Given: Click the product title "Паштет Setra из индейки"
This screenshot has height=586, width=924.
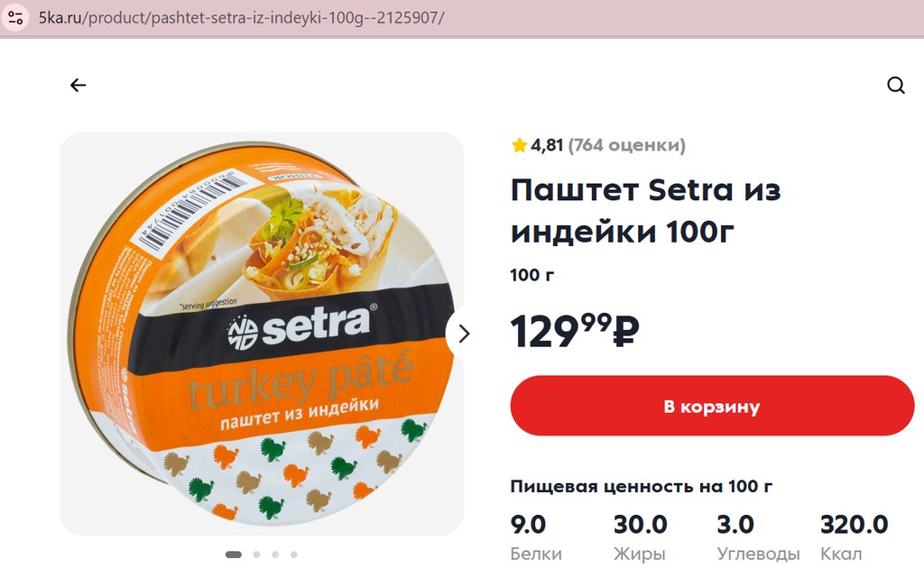Looking at the screenshot, I should tap(644, 211).
